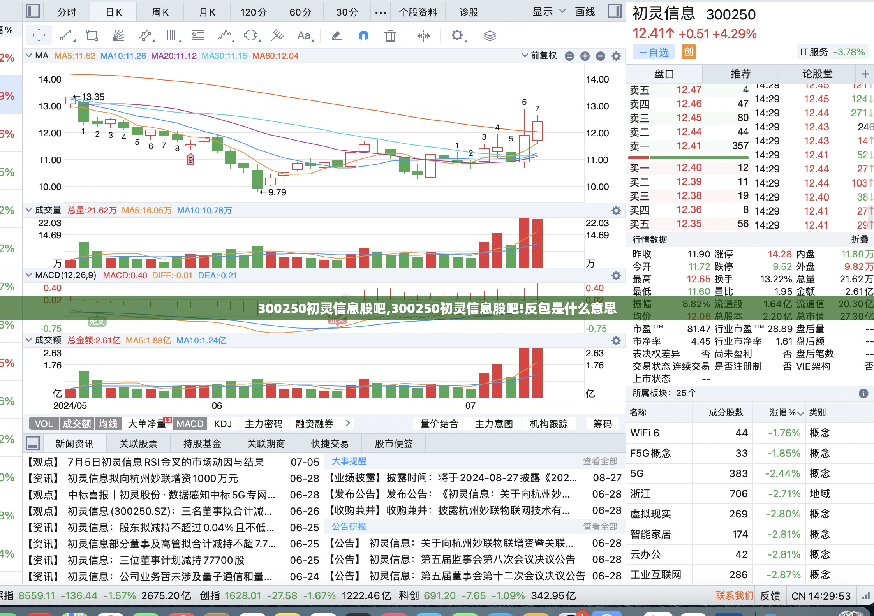
Task: Switch to the 分时 chart tab
Action: (67, 12)
